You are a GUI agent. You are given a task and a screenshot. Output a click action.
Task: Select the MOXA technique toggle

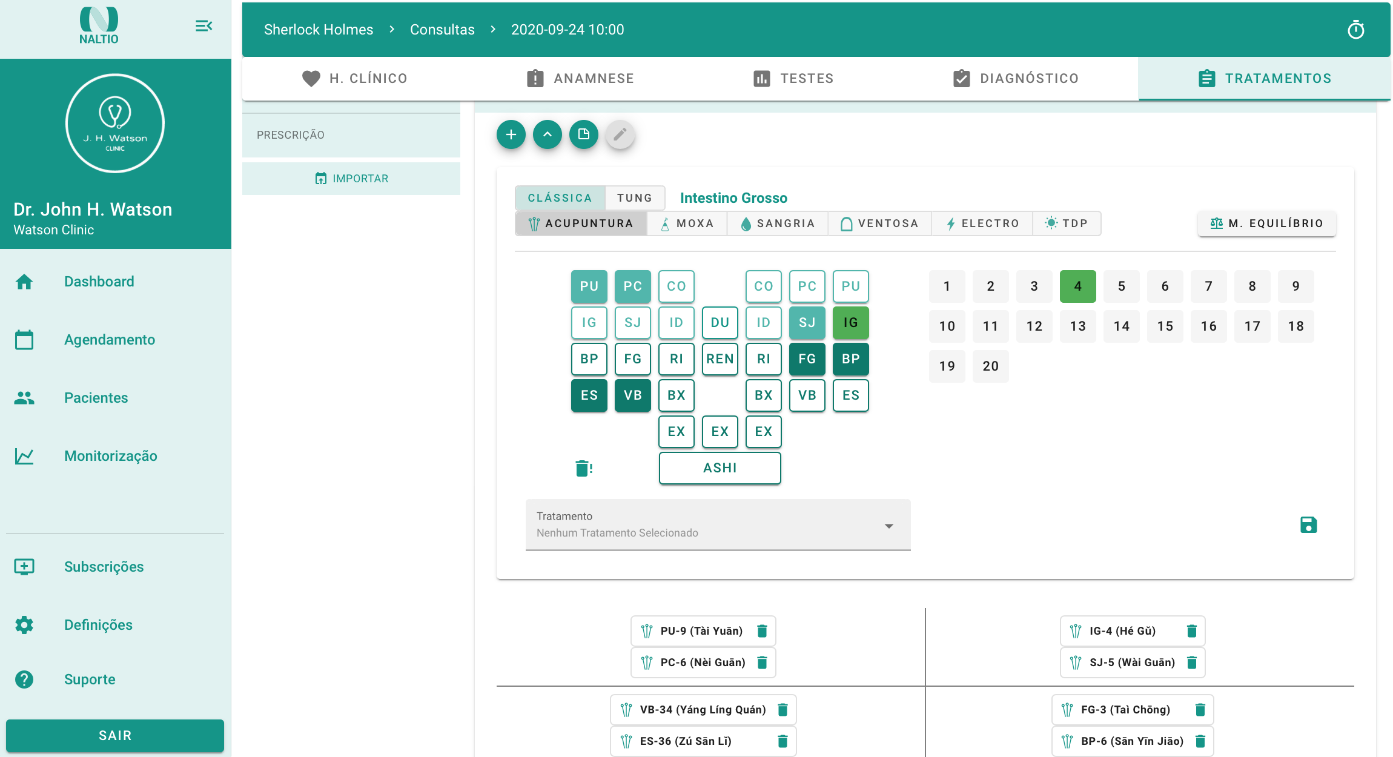(687, 223)
